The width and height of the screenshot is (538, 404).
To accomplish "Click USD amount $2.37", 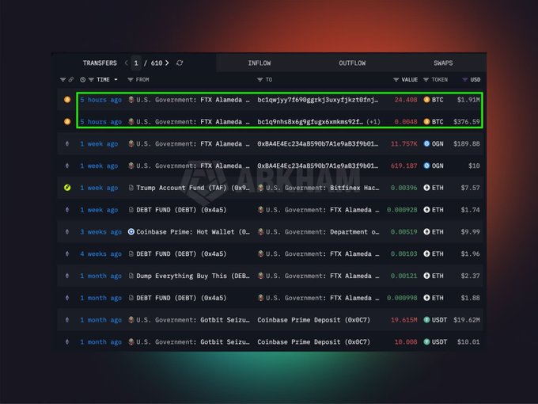I will pos(470,276).
